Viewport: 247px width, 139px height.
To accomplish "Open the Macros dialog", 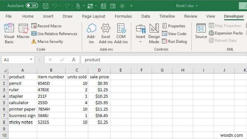I will (x=23, y=31).
